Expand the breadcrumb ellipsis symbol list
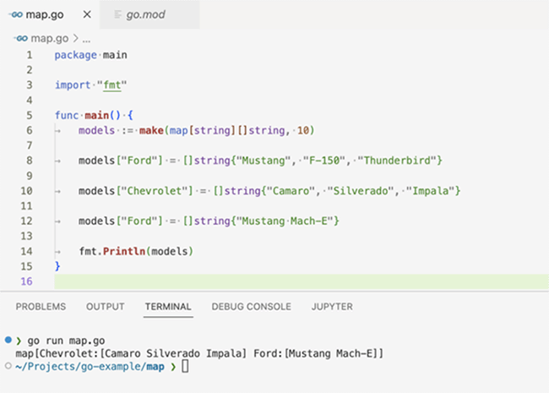Screen dimensions: 549x393 click(87, 38)
